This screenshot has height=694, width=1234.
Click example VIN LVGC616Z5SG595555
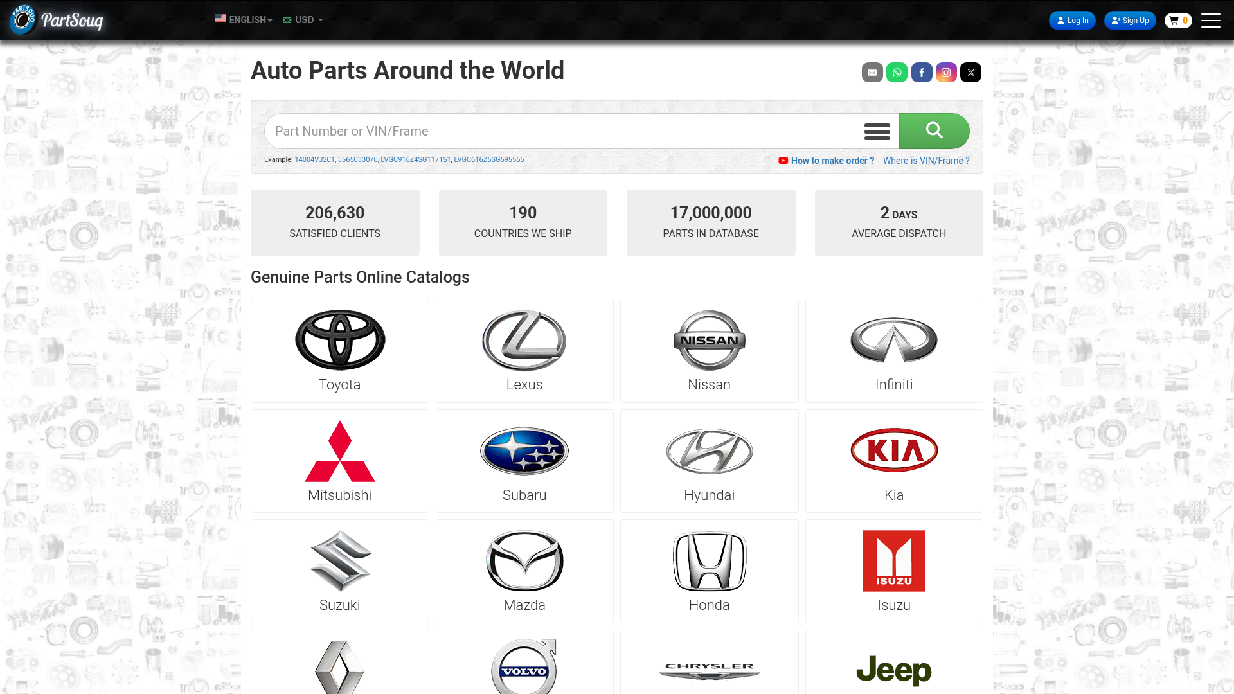489,159
